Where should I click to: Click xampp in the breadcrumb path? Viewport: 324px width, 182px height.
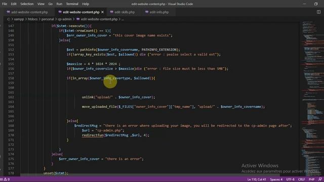(19, 19)
